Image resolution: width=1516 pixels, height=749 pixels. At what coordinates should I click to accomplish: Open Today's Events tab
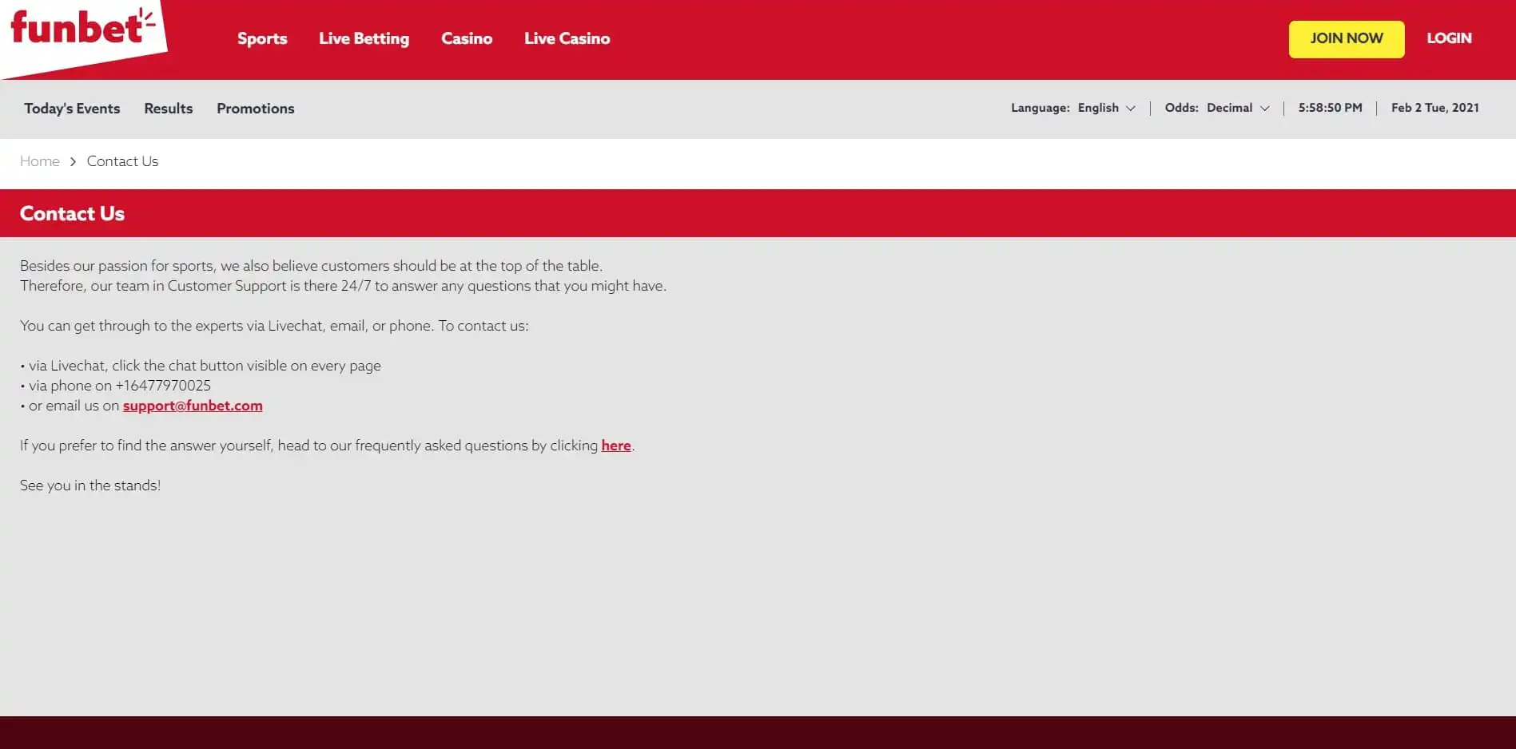coord(72,109)
